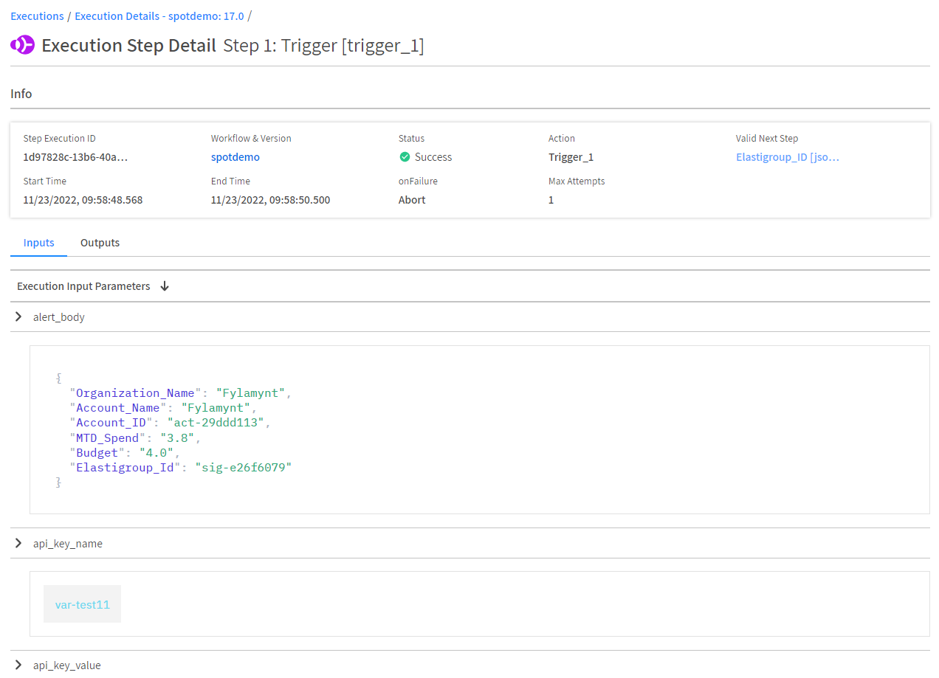
Task: Select the Inputs tab
Action: point(38,243)
